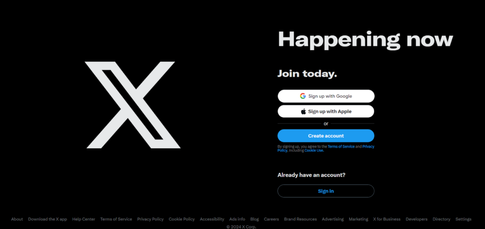The image size is (485, 229).
Task: Open X for Business link
Action: point(387,219)
